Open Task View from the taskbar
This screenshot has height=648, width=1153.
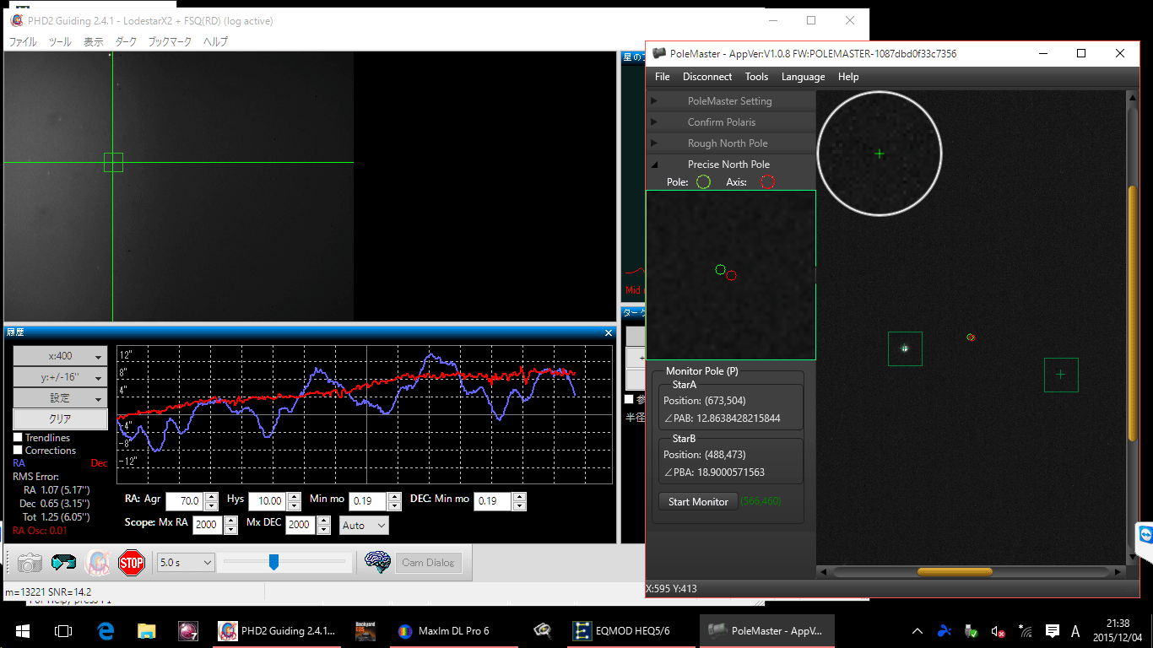[63, 630]
